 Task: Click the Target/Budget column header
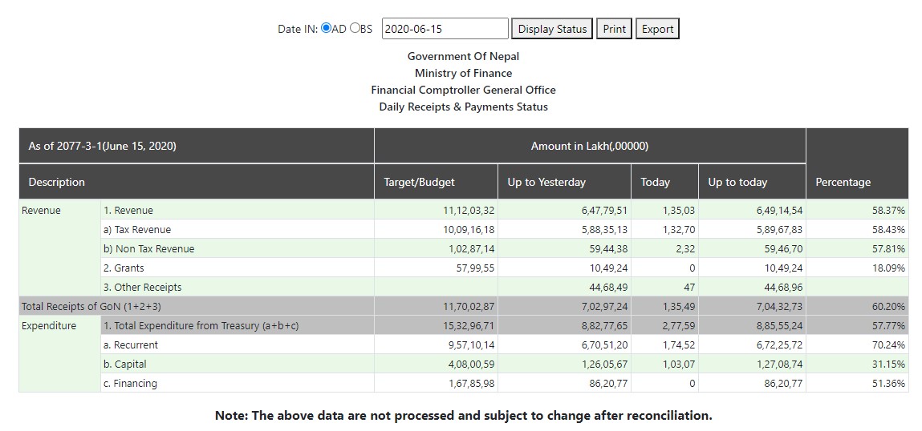419,182
